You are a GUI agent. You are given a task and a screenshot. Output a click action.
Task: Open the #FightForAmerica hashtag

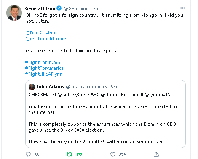coord(44,68)
